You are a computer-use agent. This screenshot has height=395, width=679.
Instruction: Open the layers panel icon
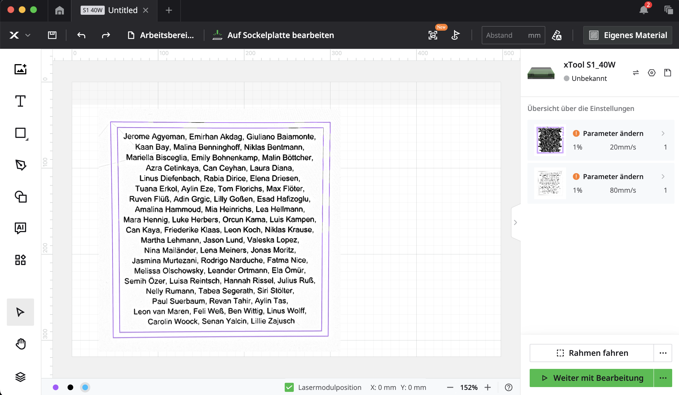click(20, 377)
